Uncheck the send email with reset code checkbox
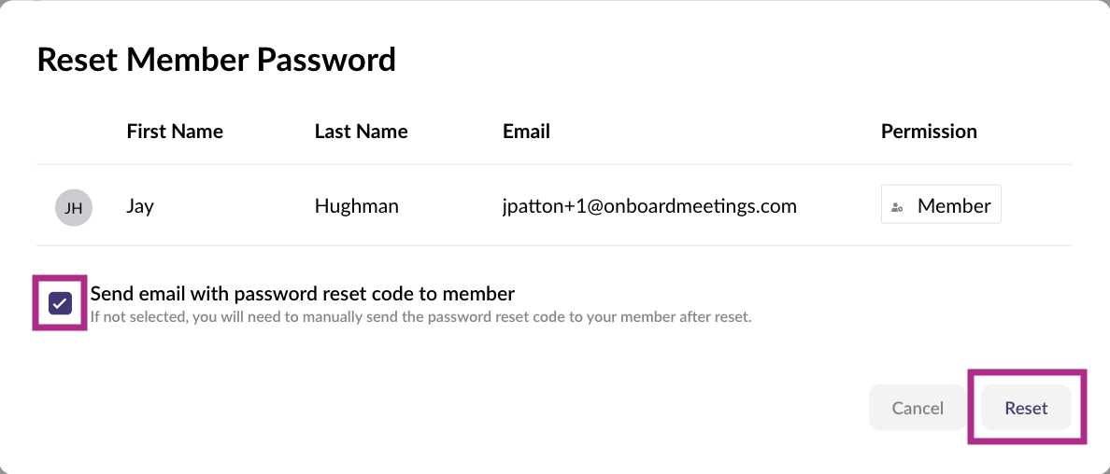The height and width of the screenshot is (474, 1110). [61, 302]
